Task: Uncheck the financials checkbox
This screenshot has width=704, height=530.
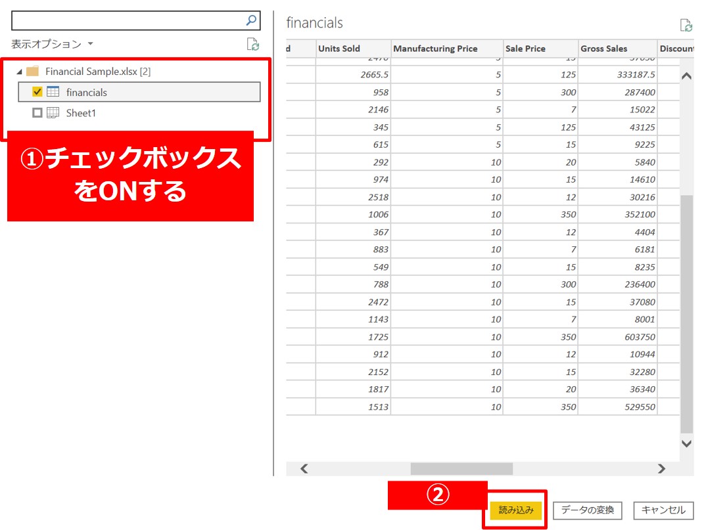Action: [x=37, y=93]
